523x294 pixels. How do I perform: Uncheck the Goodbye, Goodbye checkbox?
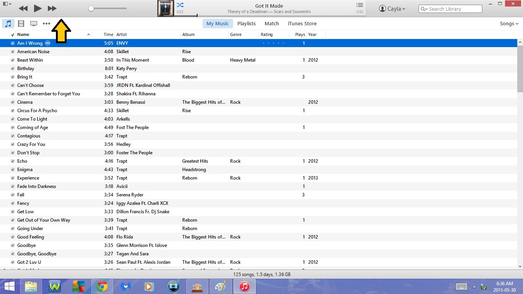point(13,254)
